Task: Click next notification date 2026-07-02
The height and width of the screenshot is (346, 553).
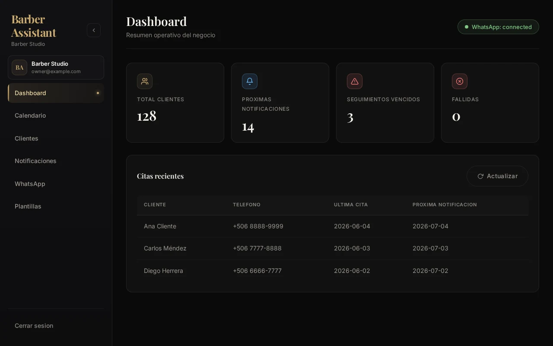Action: tap(430, 271)
